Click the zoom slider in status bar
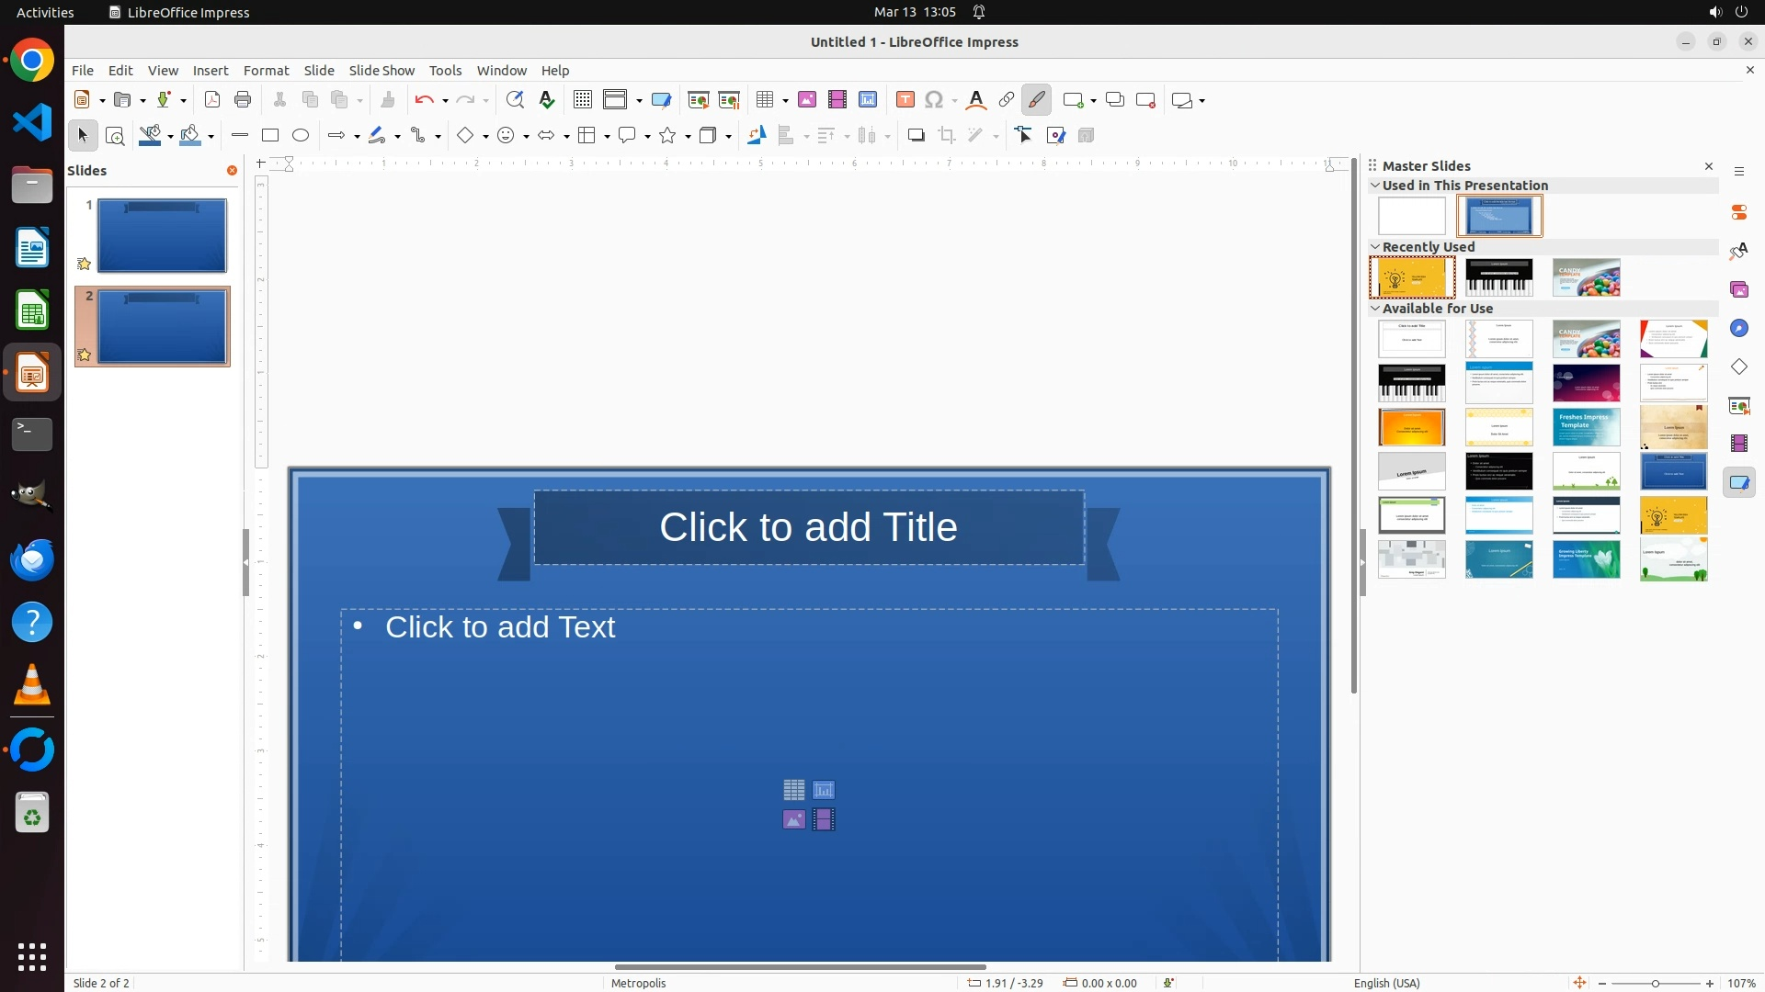The image size is (1765, 992). click(1656, 984)
